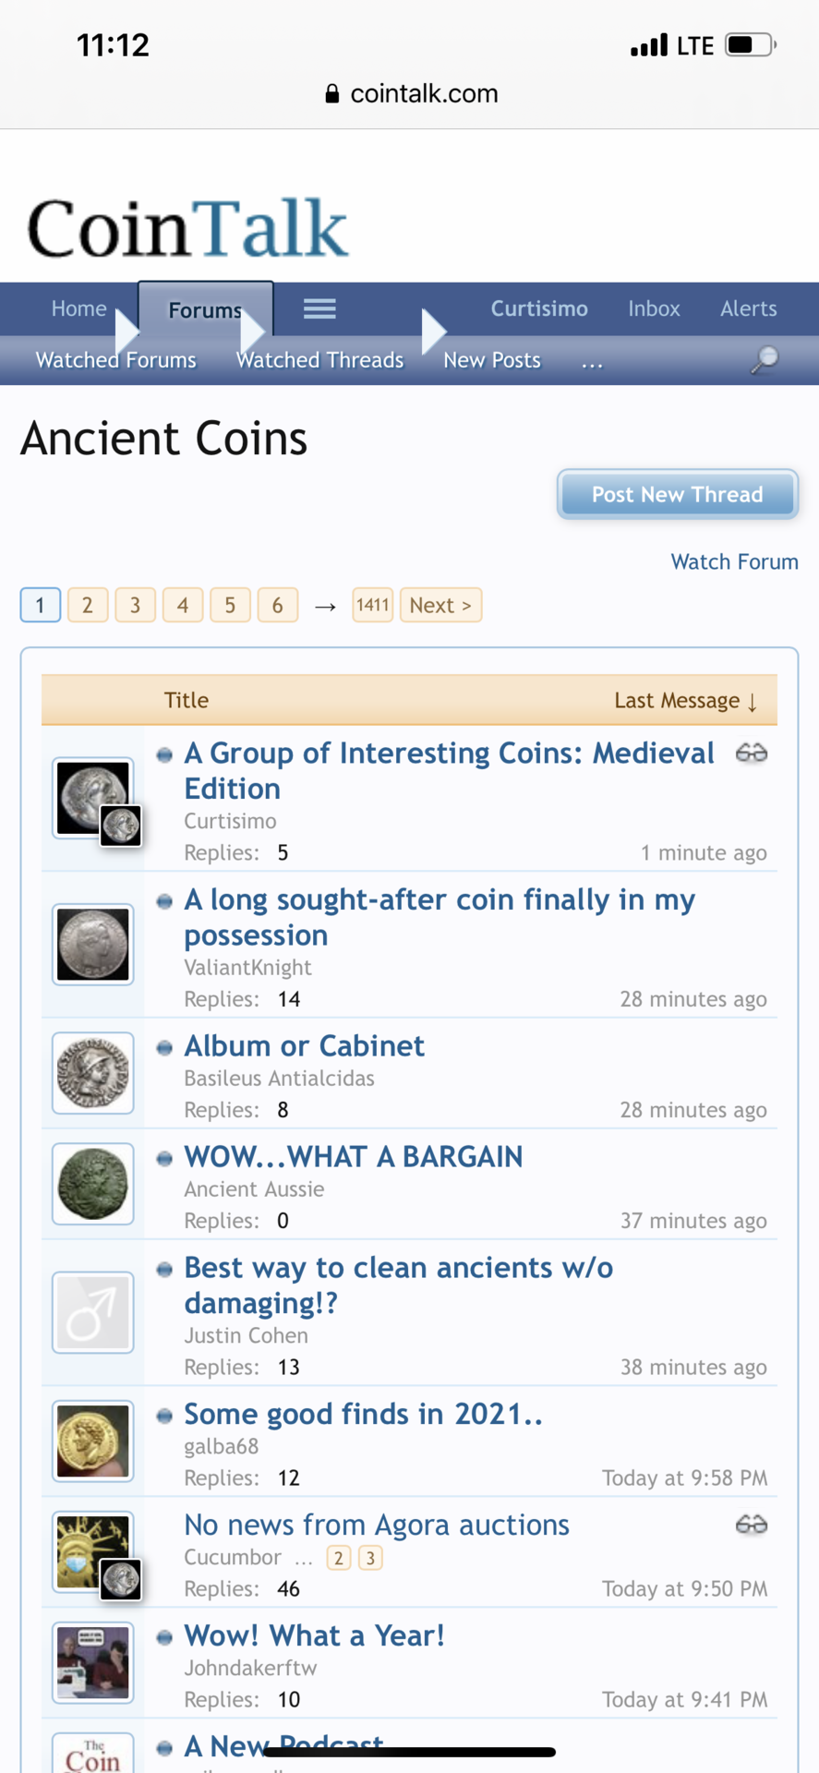Screen dimensions: 819x1773
Task: Tap Justin Cohen's default avatar icon
Action: 93,1312
